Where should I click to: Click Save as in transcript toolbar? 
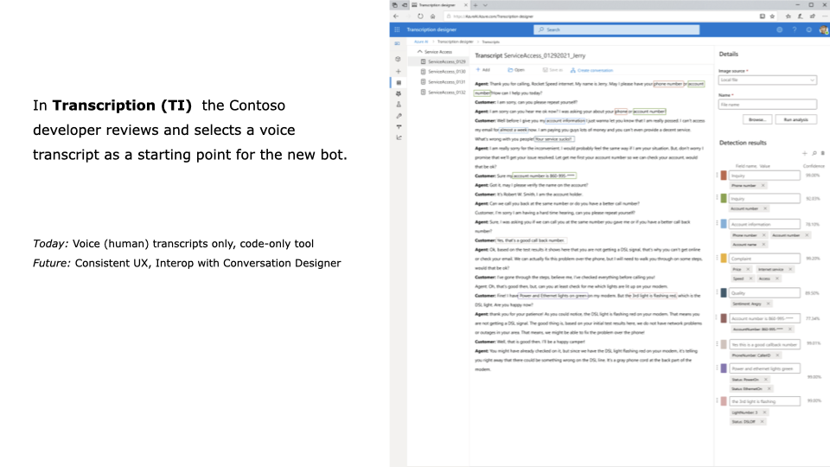[552, 70]
